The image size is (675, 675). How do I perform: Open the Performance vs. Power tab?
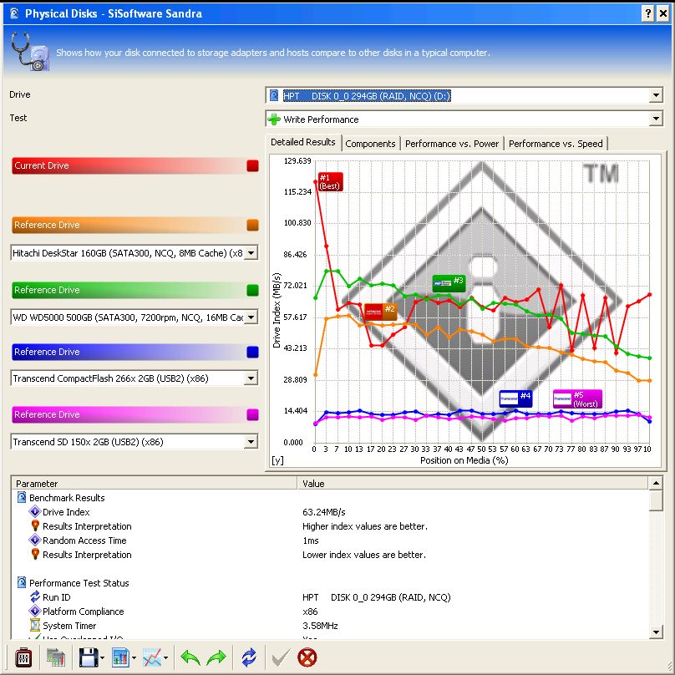tap(452, 144)
